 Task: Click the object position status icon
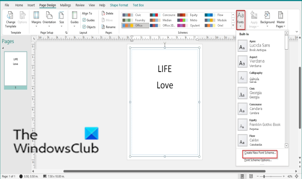[21, 176]
